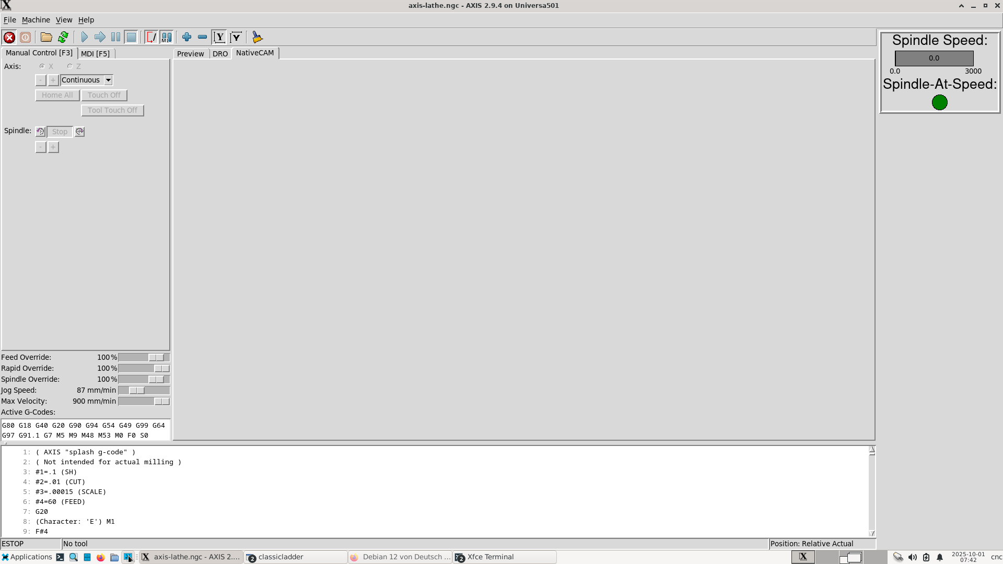Toggle optional pause M1 button
This screenshot has width=1003, height=564.
(x=167, y=37)
